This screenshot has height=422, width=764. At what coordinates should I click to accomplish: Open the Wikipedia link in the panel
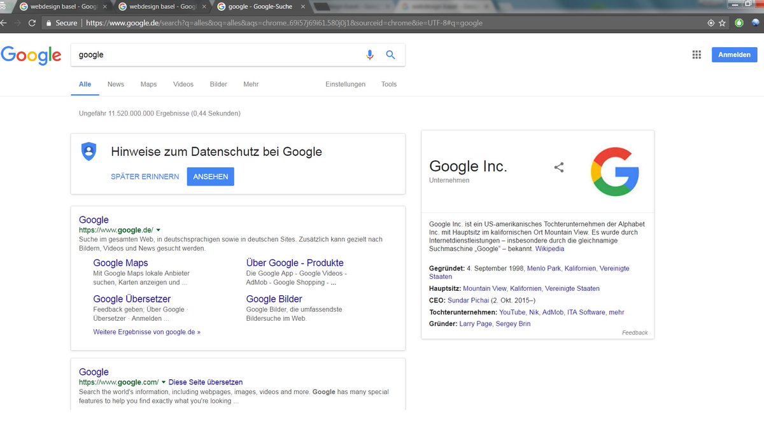point(549,249)
